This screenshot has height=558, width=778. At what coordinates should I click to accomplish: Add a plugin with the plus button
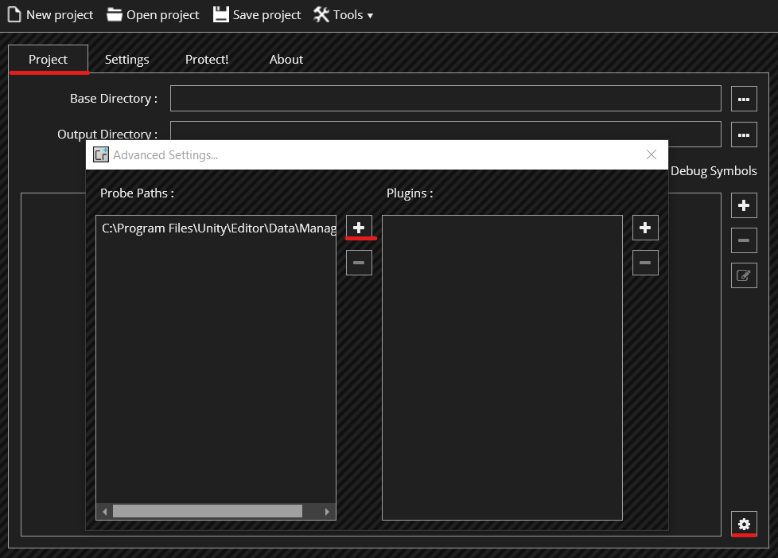click(645, 228)
